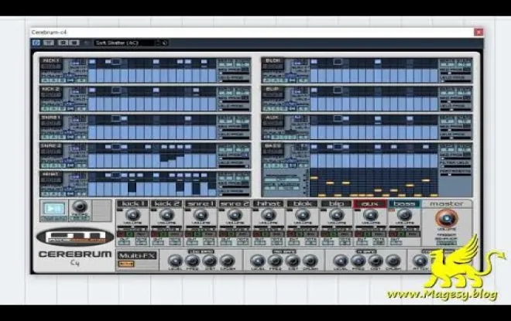Click the KICK 2 sequencer track label
The height and width of the screenshot is (321, 511).
pyautogui.click(x=50, y=89)
